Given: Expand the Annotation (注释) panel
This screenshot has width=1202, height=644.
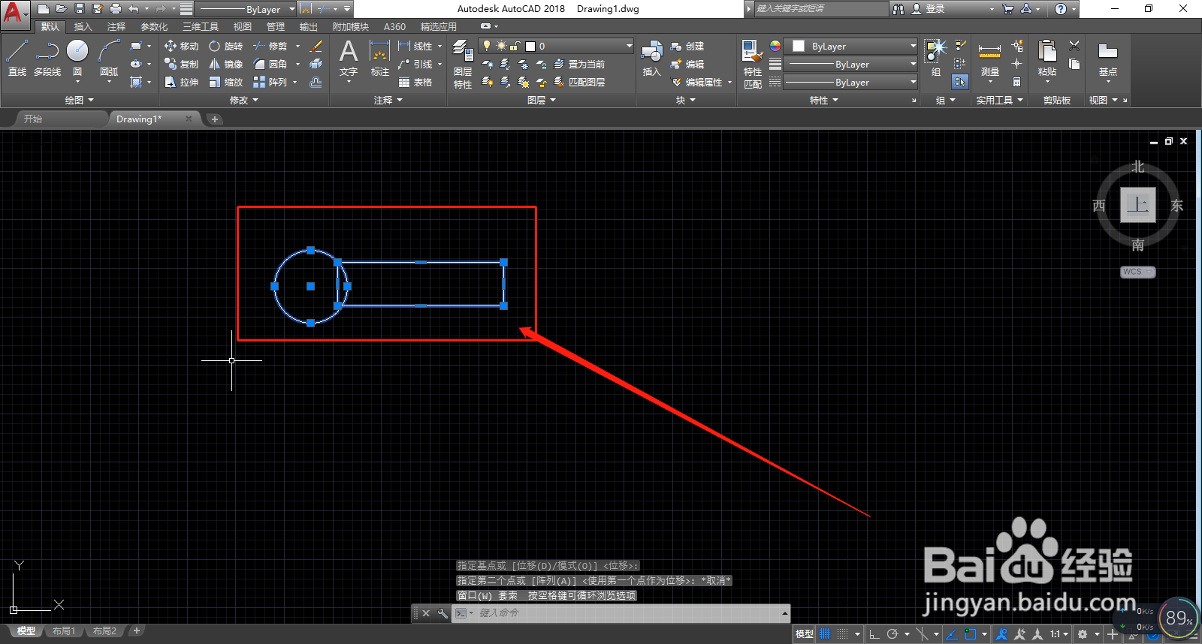Looking at the screenshot, I should [388, 100].
